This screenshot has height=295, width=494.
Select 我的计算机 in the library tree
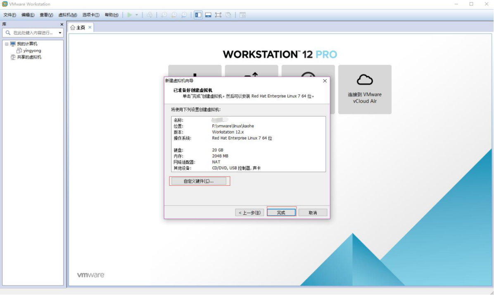coord(27,44)
